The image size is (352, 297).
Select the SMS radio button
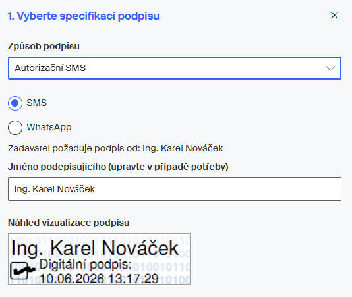(x=15, y=103)
